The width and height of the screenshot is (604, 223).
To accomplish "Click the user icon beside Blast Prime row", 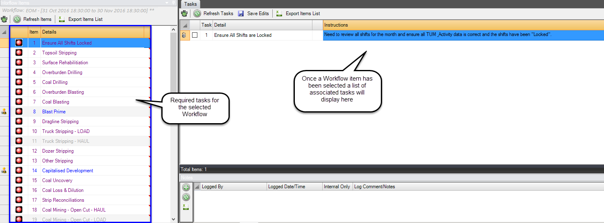I will tap(4, 111).
